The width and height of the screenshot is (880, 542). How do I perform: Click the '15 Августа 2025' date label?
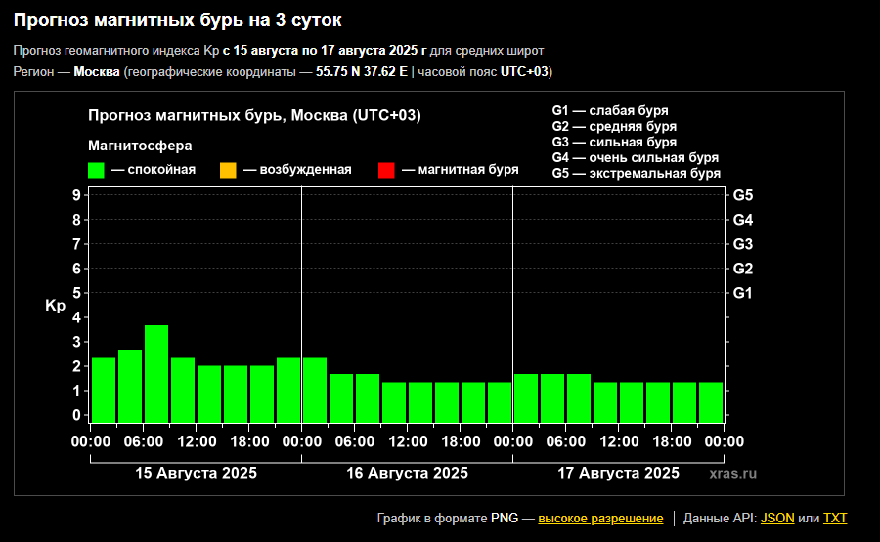(x=196, y=473)
